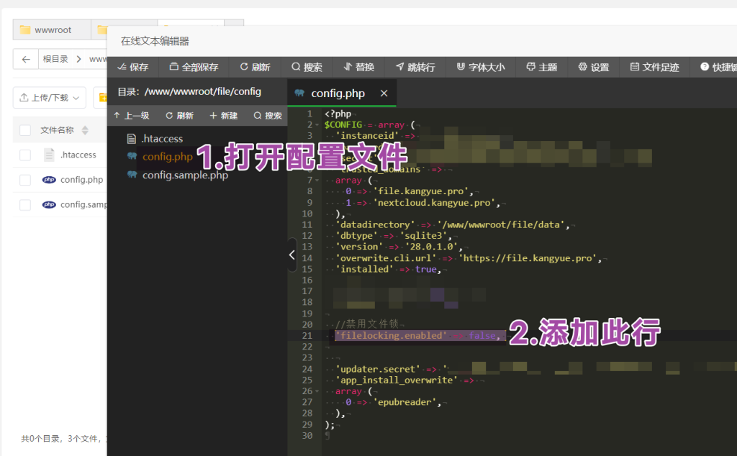Viewport: 737px width, 456px height.
Task: Open config.php in the file manager list
Action: [x=81, y=180]
